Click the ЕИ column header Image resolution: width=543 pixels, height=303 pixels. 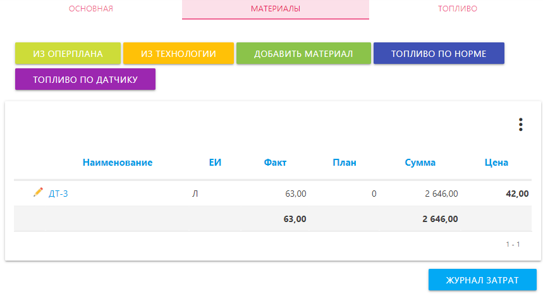point(215,163)
